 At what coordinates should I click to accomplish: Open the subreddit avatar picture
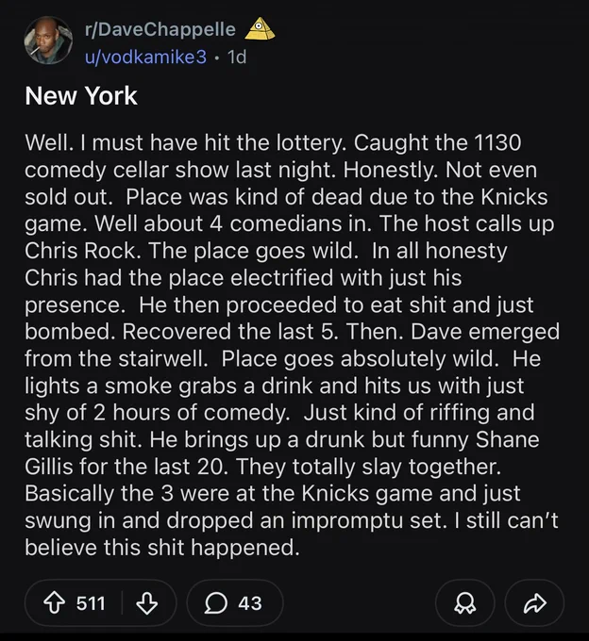pyautogui.click(x=48, y=41)
